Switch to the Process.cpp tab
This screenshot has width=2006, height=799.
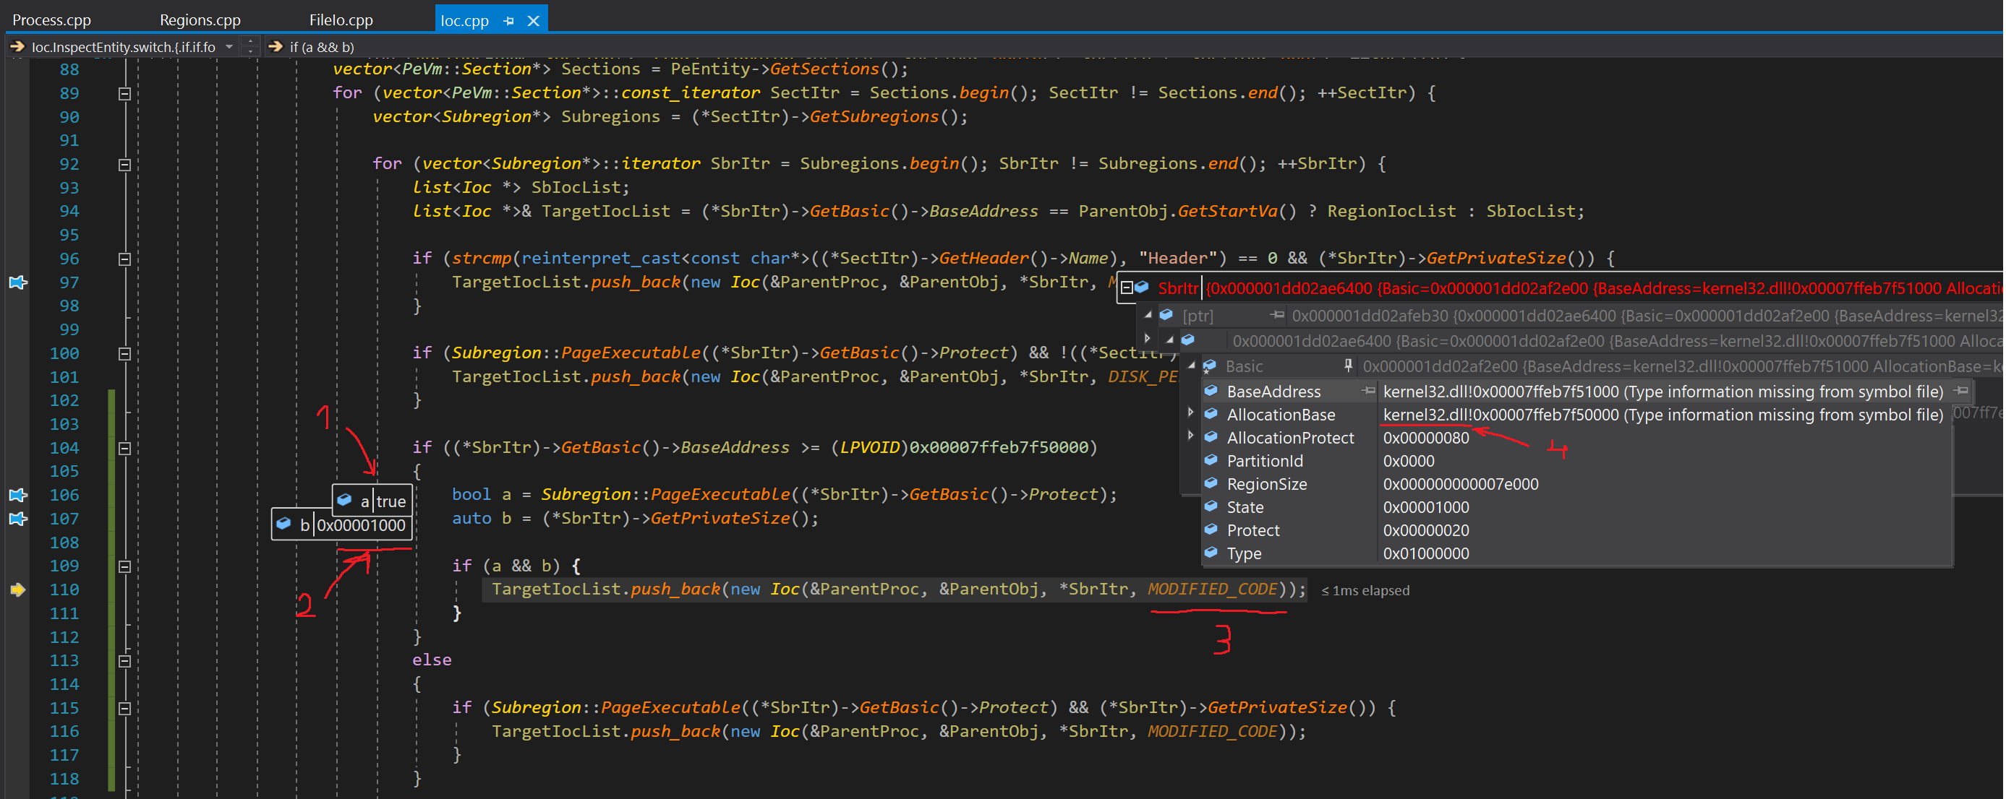coord(51,20)
